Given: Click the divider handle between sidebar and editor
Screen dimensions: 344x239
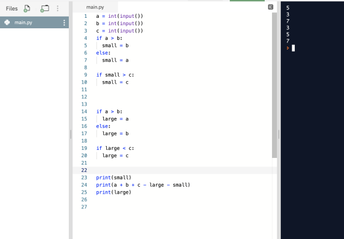Looking at the screenshot, I should pyautogui.click(x=71, y=134).
